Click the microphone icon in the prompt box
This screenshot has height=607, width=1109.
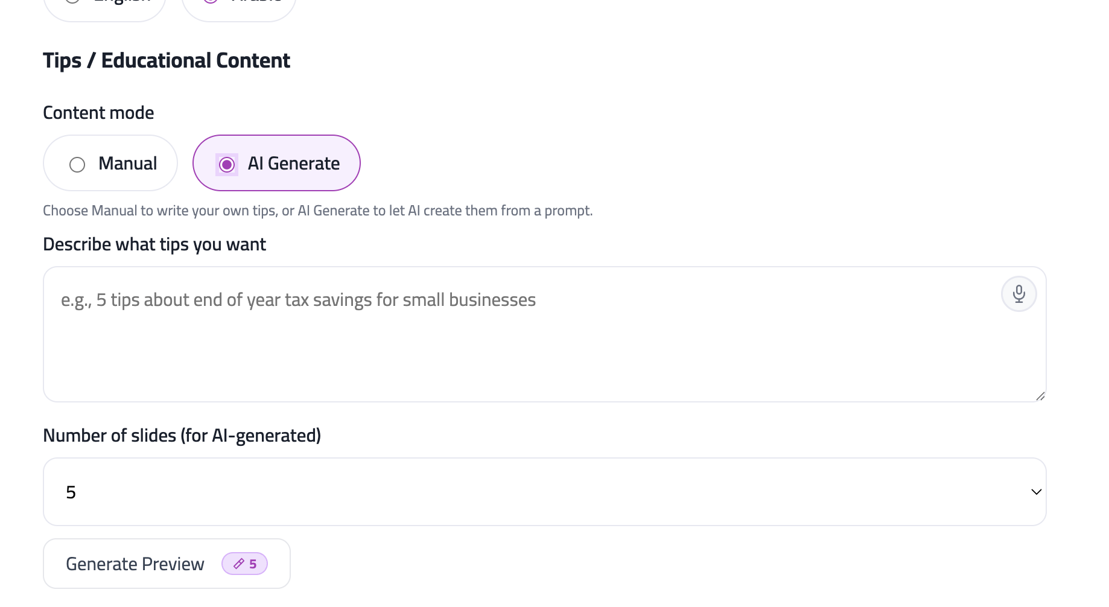click(1018, 294)
